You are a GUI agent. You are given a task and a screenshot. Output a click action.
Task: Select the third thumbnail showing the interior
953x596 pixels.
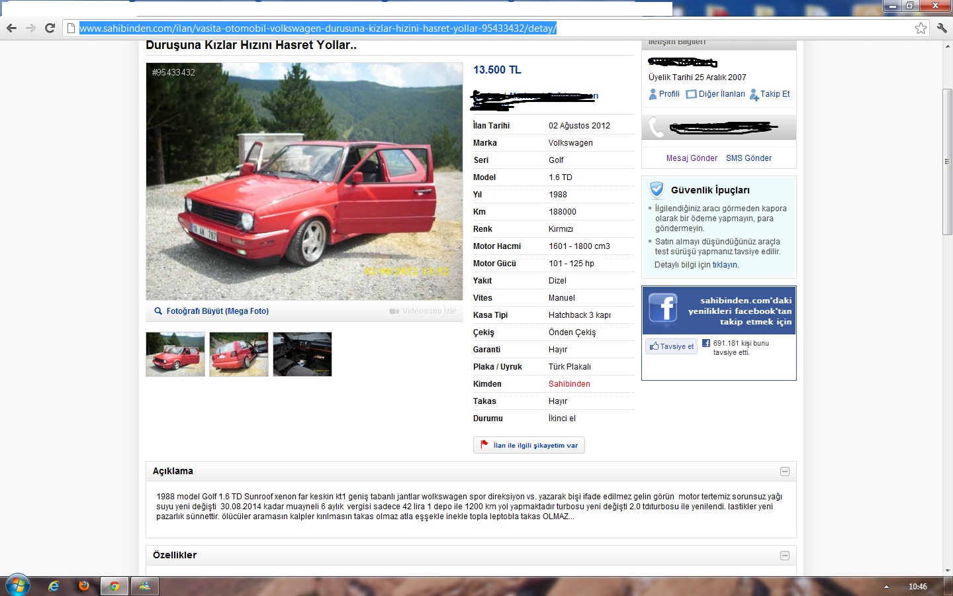302,354
